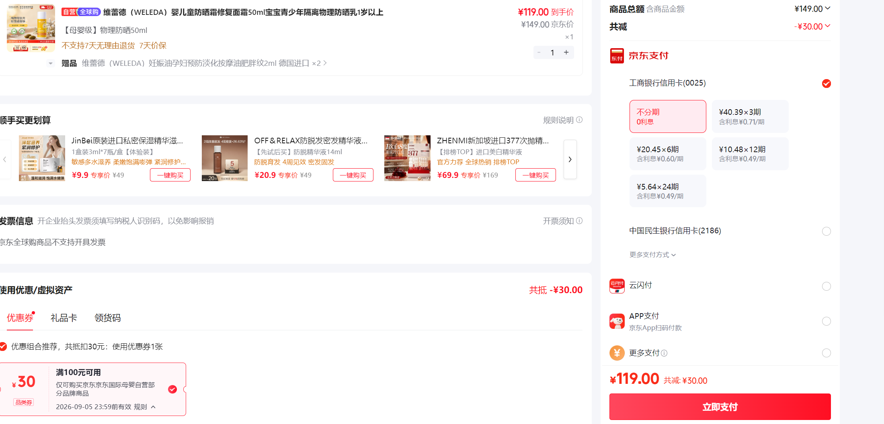Show next recommended products with right arrow
This screenshot has width=884, height=424.
point(570,159)
